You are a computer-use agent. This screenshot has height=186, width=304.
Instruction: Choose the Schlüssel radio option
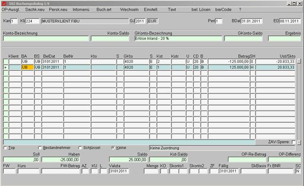click(x=80, y=148)
